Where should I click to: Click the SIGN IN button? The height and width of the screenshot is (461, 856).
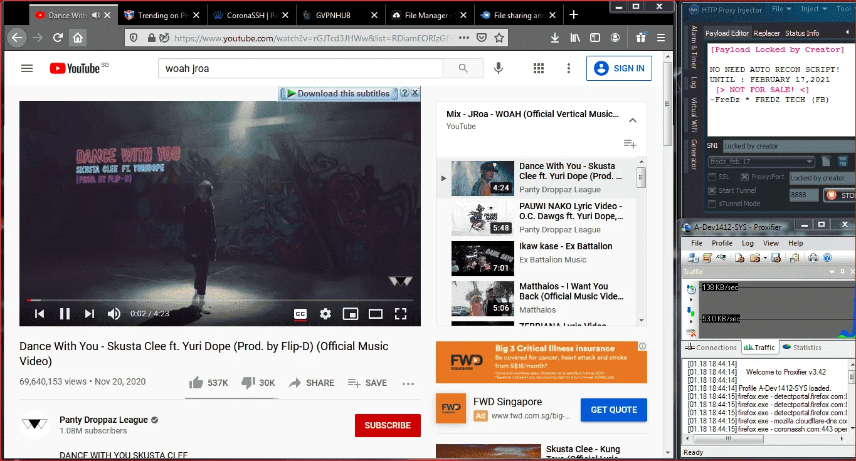pos(619,68)
